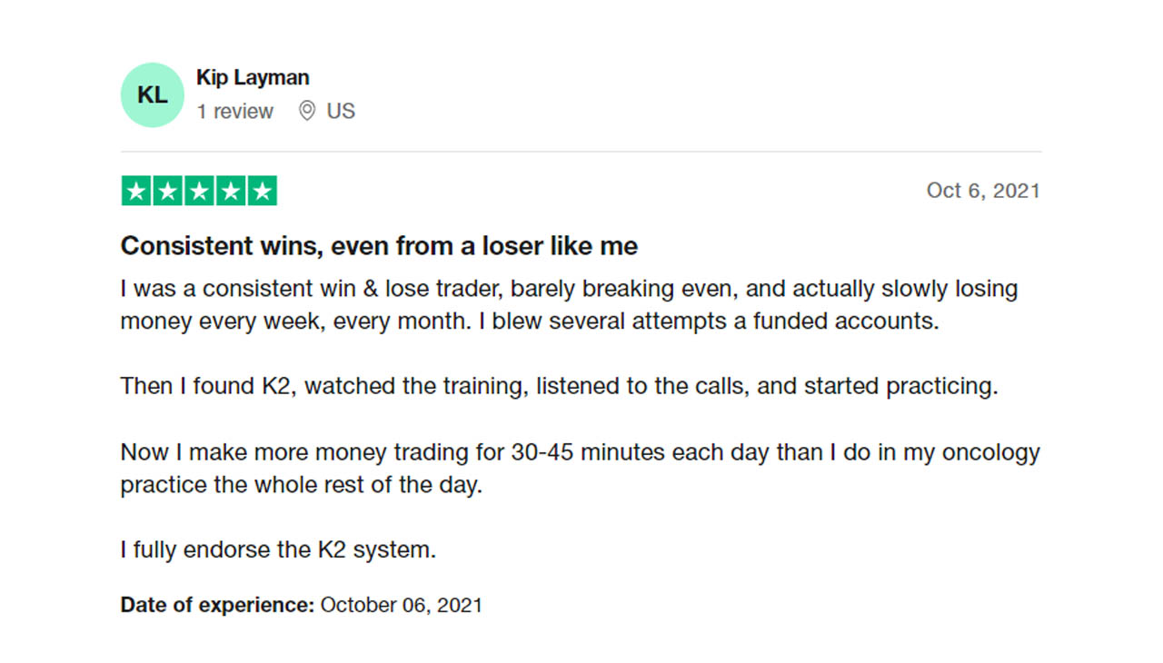Click the location pin icon
1163x663 pixels.
tap(307, 111)
